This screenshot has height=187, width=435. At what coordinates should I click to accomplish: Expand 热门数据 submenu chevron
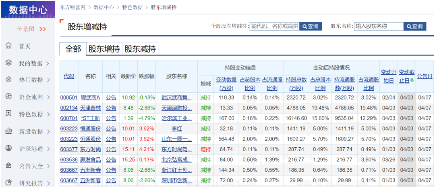tap(49, 80)
